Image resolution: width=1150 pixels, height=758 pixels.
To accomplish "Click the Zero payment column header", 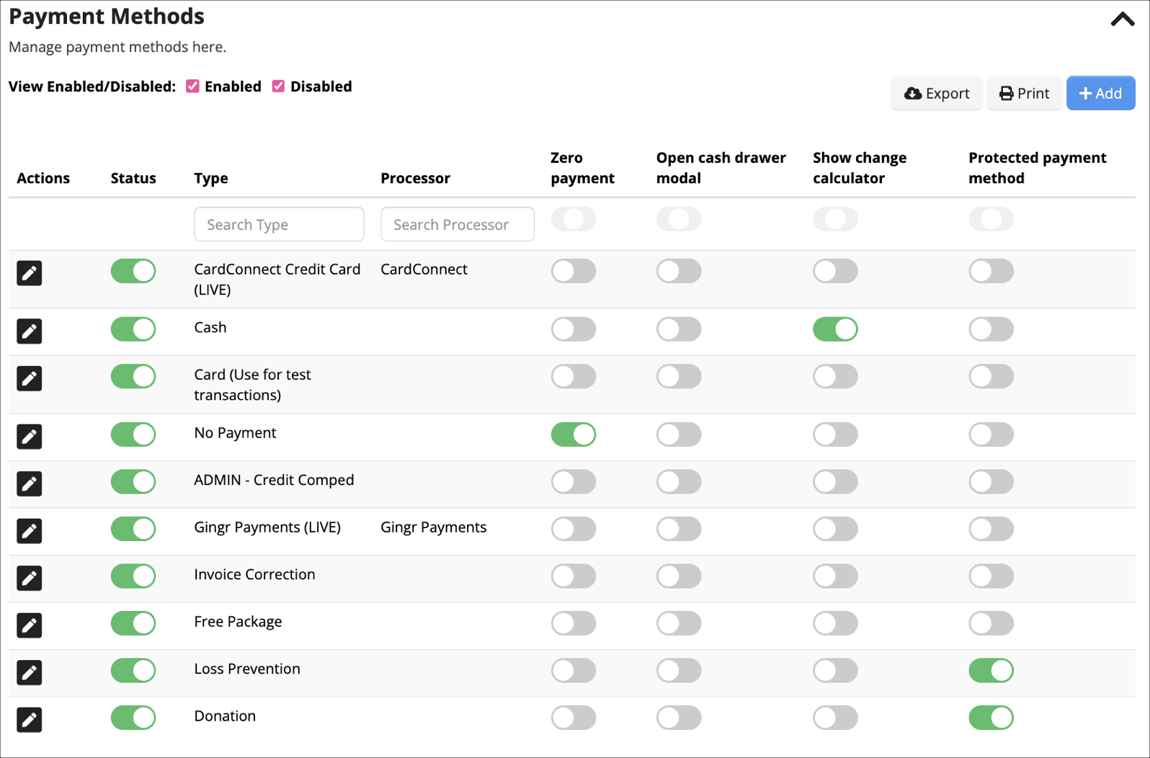I will coord(582,168).
